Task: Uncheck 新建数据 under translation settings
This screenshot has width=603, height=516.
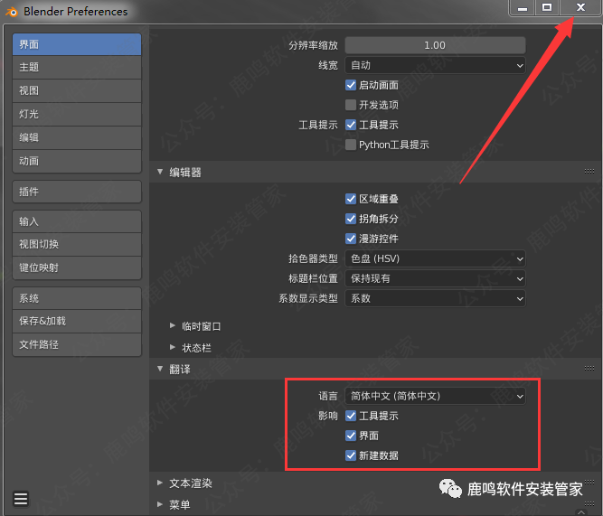Action: [351, 455]
